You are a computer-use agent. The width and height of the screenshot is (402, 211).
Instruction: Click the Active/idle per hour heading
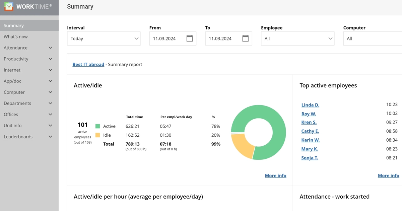(138, 197)
